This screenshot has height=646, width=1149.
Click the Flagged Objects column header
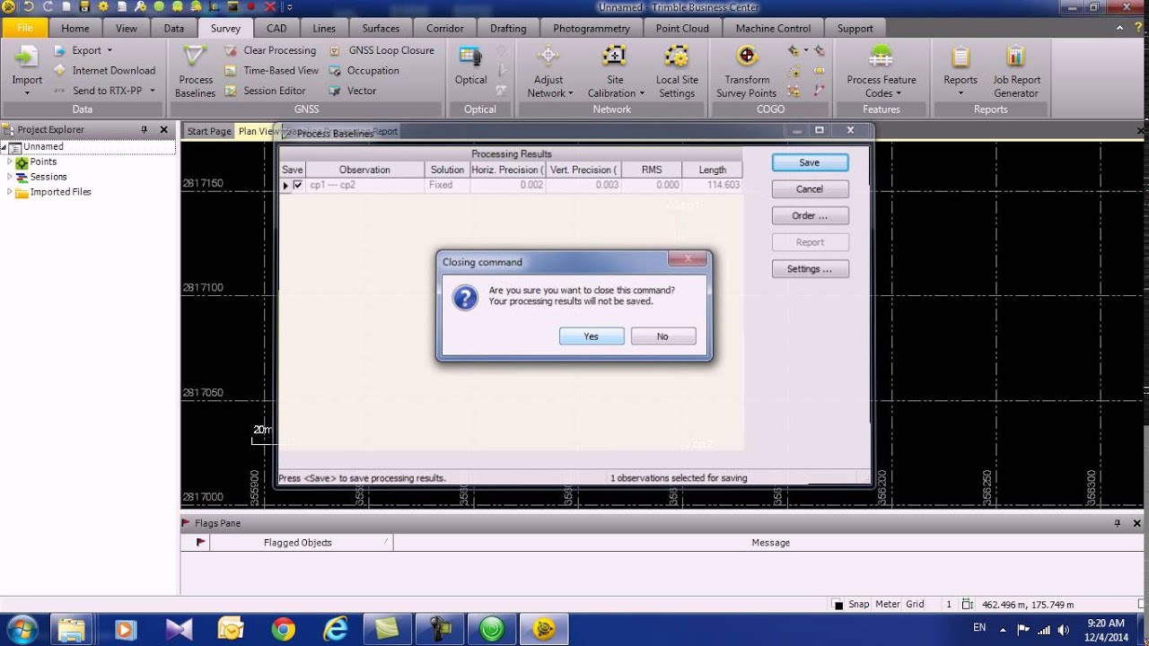(x=301, y=542)
